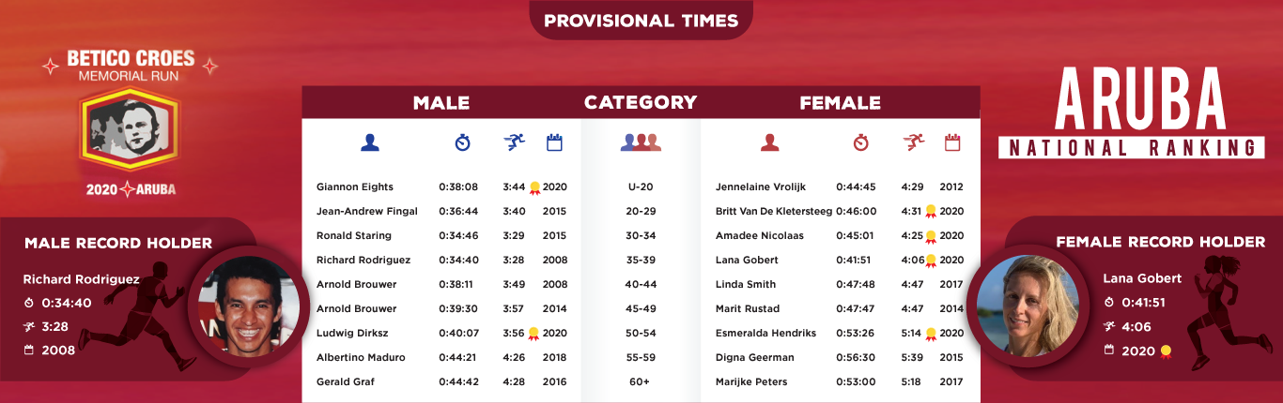1283x403 pixels.
Task: Click the Betico Croes Memorial Run logo
Action: [130, 127]
